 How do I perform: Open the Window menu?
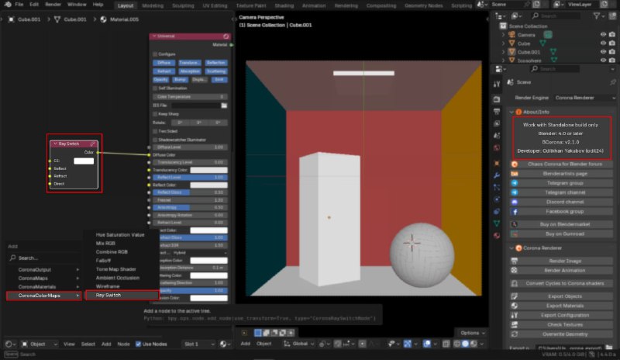[77, 5]
